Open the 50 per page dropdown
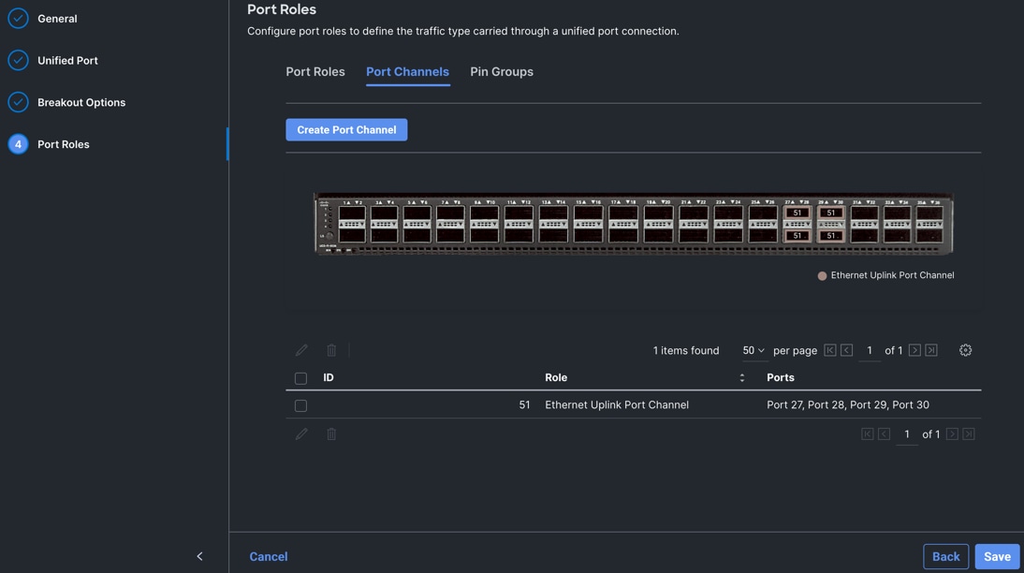Screen dimensions: 1024x573 753,350
